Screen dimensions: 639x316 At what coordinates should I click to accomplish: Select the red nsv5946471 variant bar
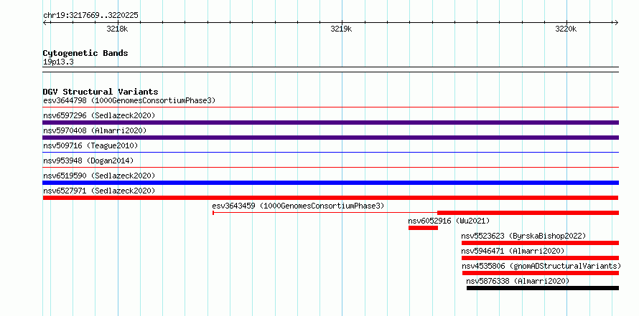tap(540, 258)
